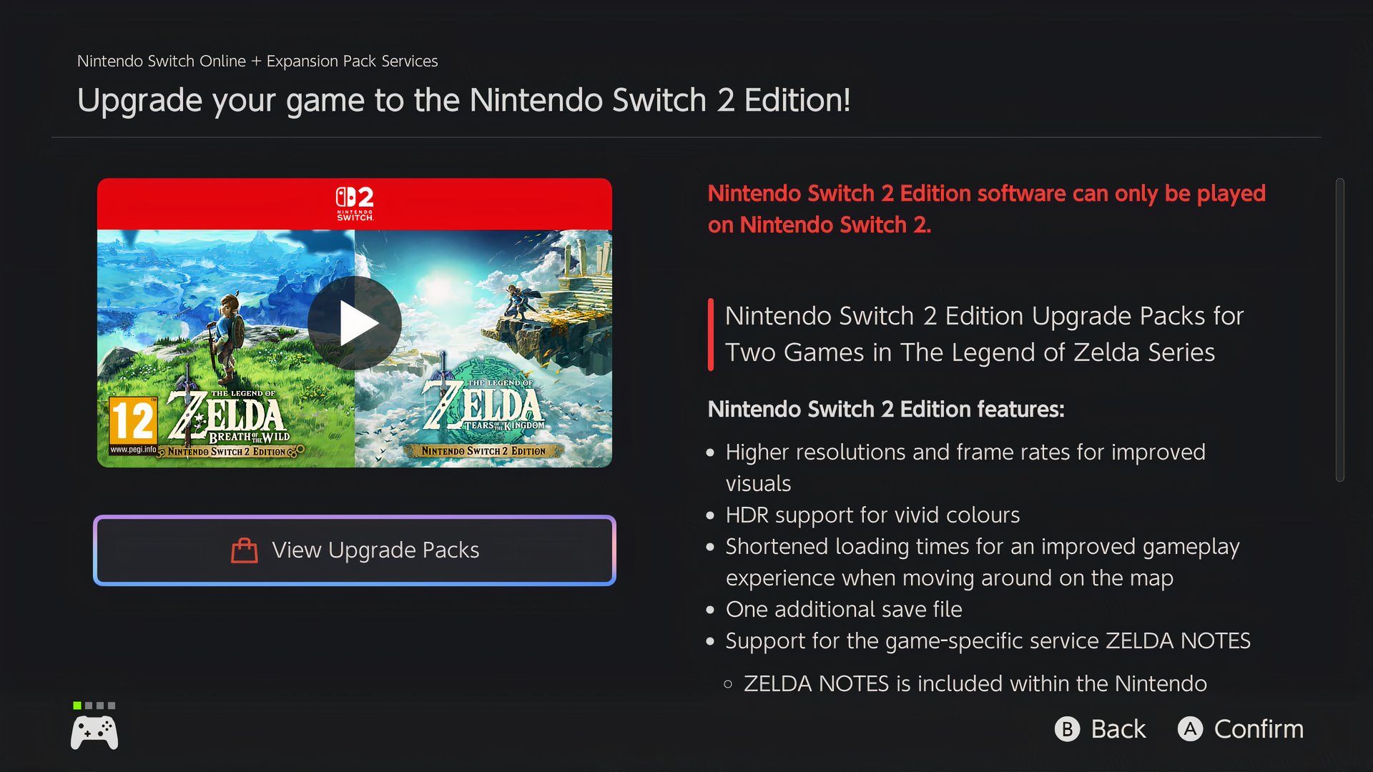
Task: Choose Confirm at the bottom right
Action: point(1259,729)
